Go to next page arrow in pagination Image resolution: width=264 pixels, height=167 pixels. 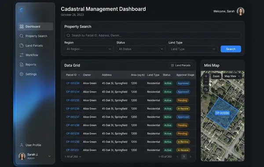(x=191, y=156)
